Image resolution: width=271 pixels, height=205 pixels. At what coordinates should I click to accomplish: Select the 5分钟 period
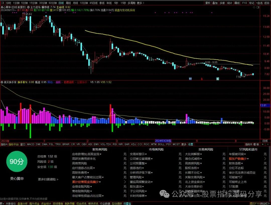click(x=24, y=3)
